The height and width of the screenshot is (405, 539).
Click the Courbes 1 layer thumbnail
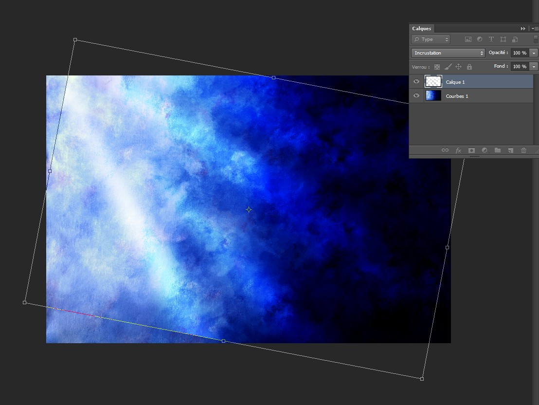click(433, 95)
